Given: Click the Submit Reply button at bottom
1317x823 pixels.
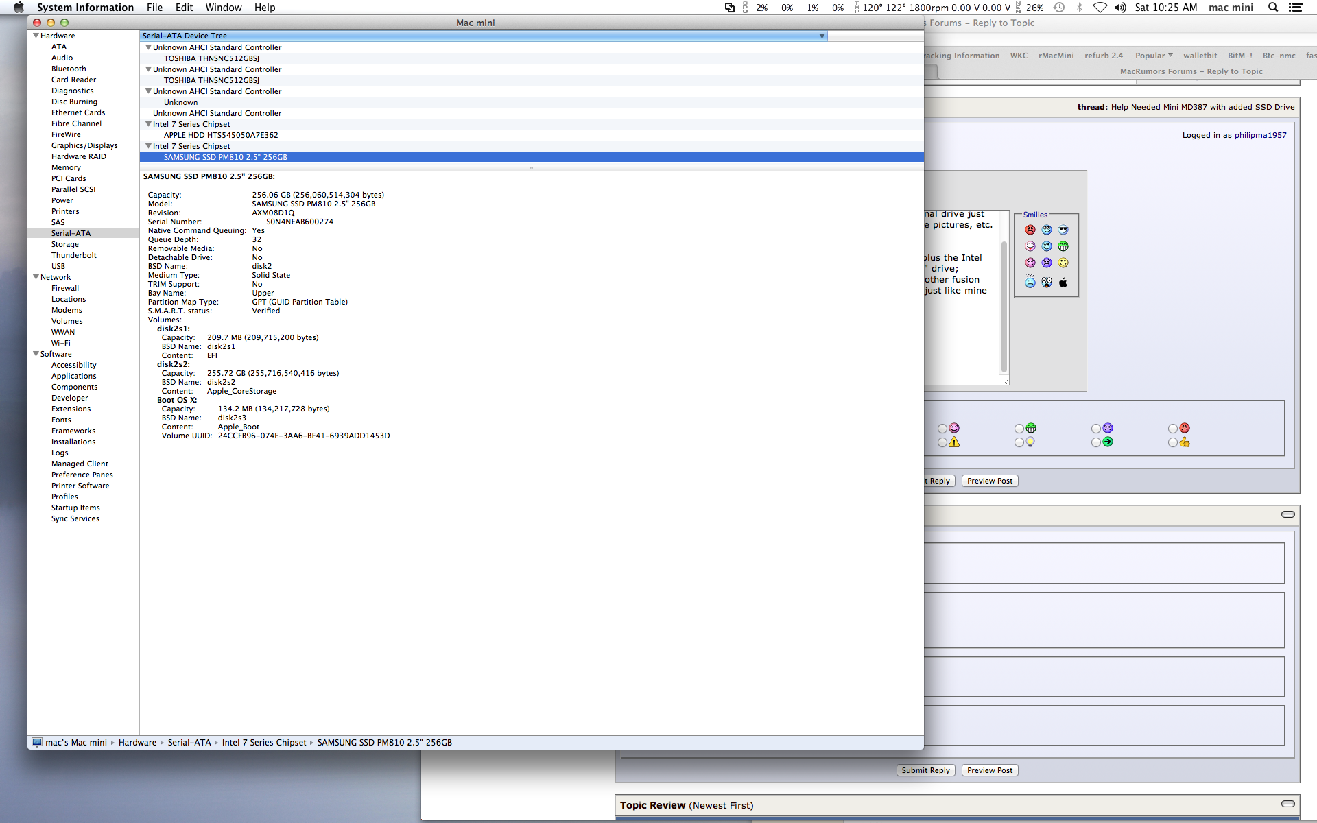Looking at the screenshot, I should pyautogui.click(x=925, y=770).
